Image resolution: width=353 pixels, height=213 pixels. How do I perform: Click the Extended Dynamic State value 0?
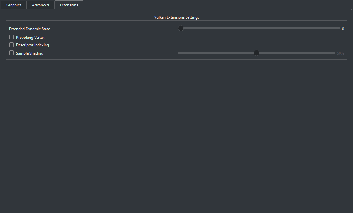pyautogui.click(x=343, y=29)
